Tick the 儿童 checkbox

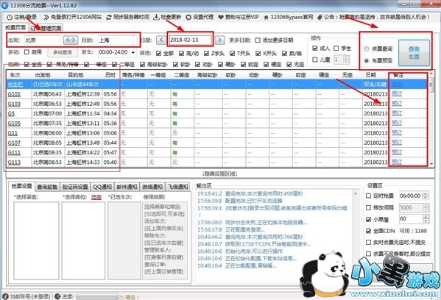point(315,60)
